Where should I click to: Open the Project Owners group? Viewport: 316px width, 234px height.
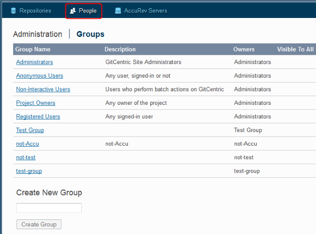[x=35, y=103]
